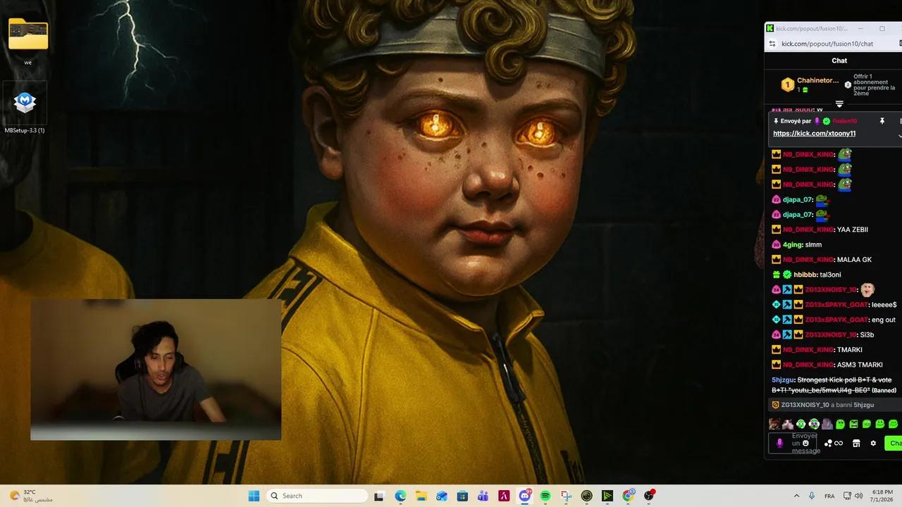Screen dimensions: 902x507
Task: Open network and volume quick settings
Action: [853, 496]
